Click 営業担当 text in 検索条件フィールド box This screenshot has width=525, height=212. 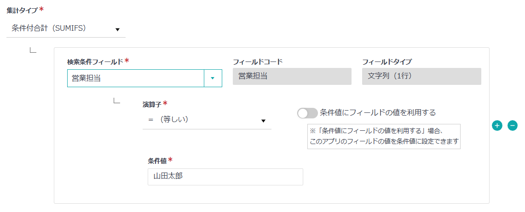pyautogui.click(x=87, y=78)
